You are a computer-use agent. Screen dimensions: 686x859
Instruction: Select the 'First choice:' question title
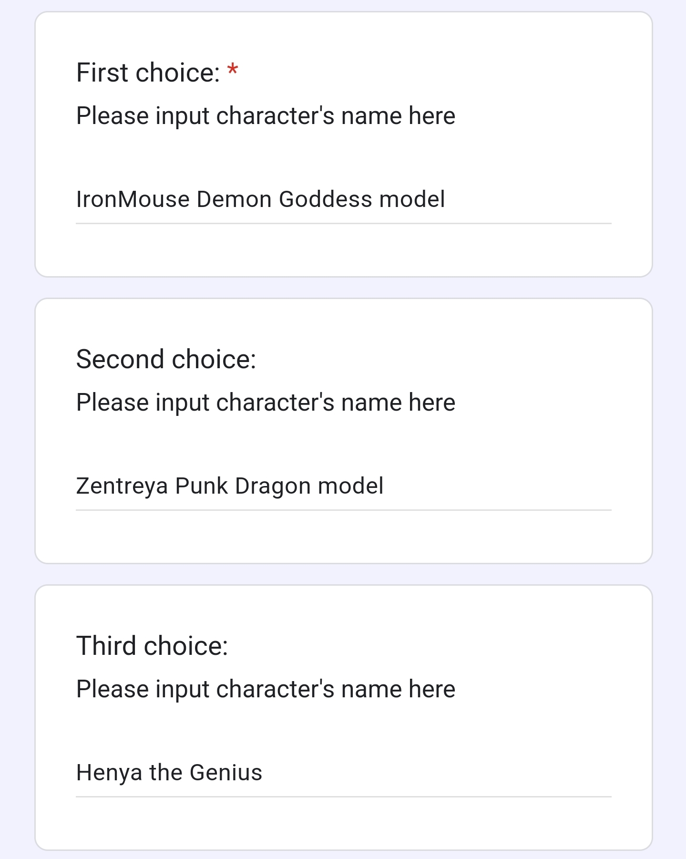click(x=148, y=72)
